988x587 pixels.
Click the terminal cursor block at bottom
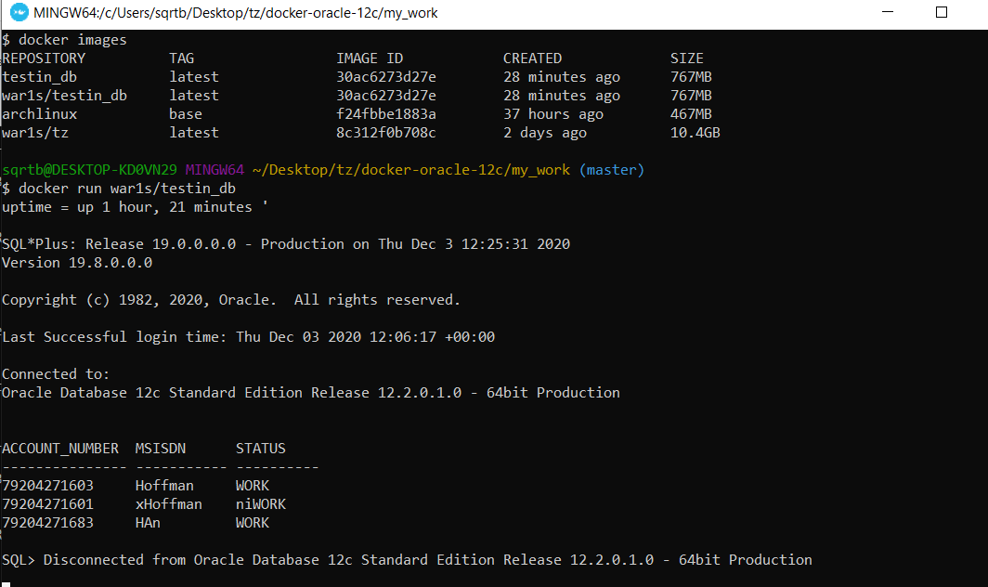[x=6, y=584]
